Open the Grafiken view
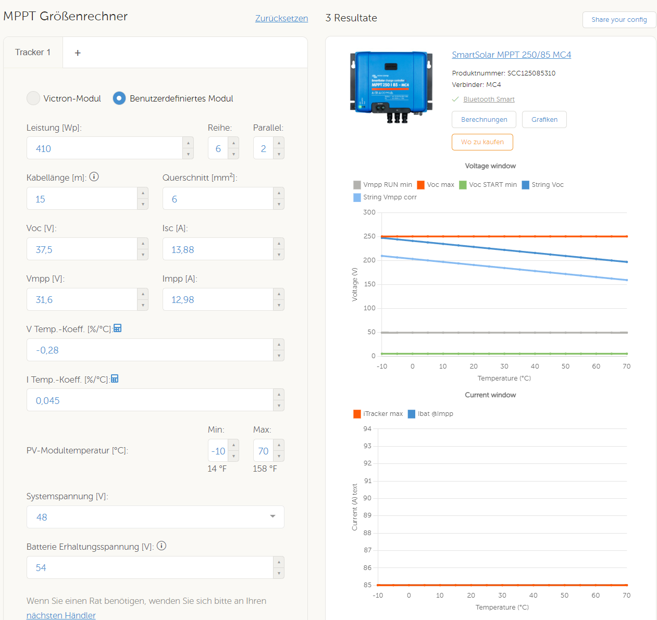 544,119
